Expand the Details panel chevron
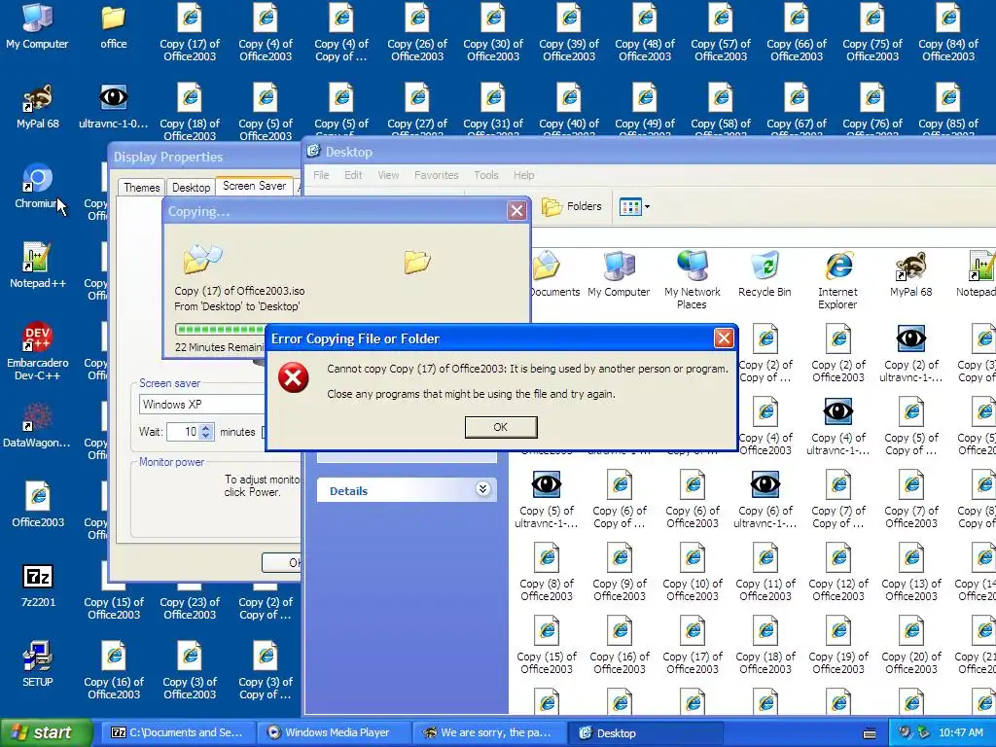The width and height of the screenshot is (996, 747). [x=482, y=490]
